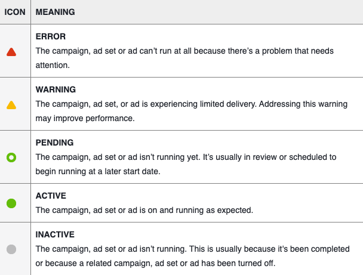Viewport: 363px width, 275px height.
Task: Click the ERROR status heading
Action: pyautogui.click(x=51, y=36)
